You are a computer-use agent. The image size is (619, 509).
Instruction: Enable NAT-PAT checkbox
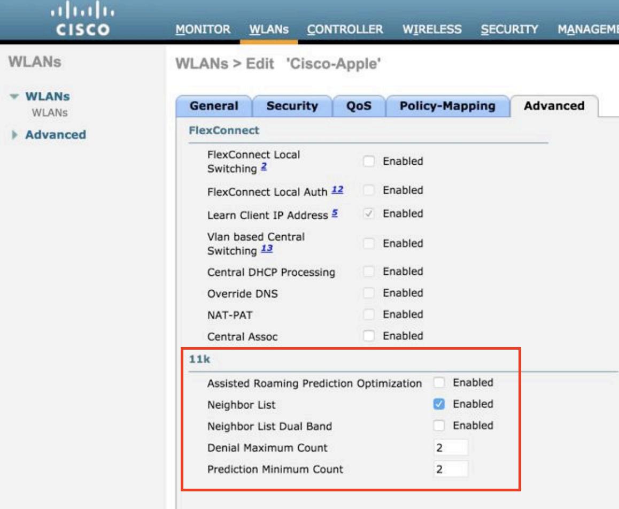(x=369, y=314)
